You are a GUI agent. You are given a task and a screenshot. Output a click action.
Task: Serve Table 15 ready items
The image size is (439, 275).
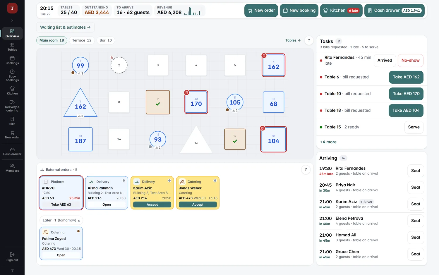(414, 127)
